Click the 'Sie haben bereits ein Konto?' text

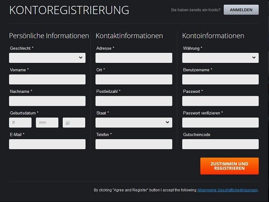click(196, 10)
